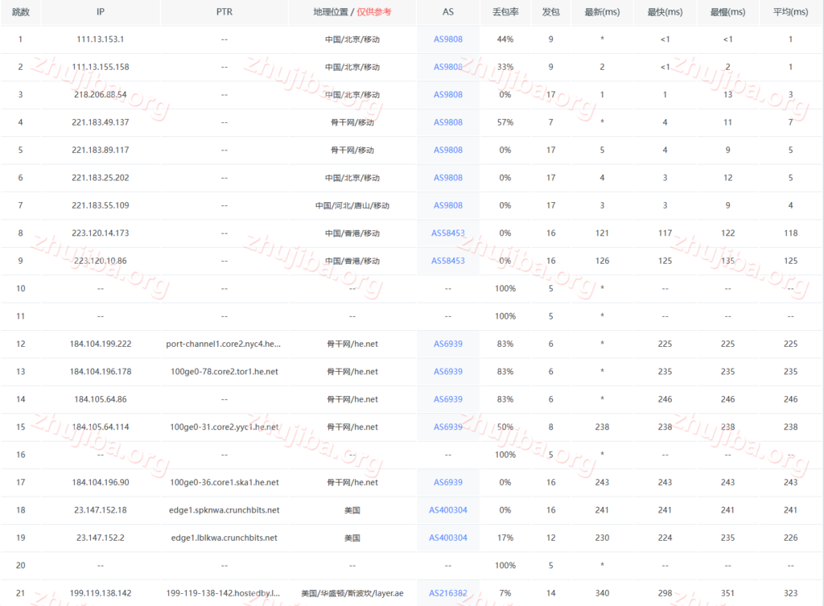The image size is (824, 606).
Task: Select location 中国/香港/移动 on hop 8
Action: 352,233
